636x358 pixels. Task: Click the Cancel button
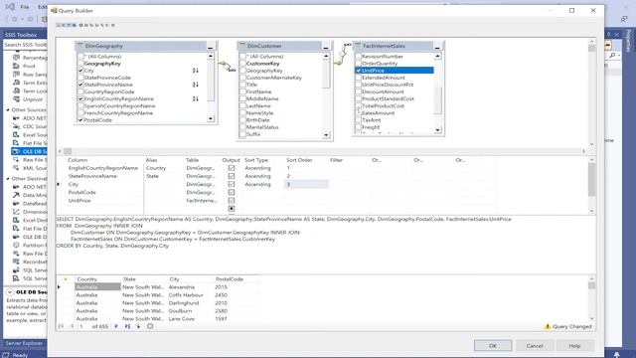click(x=535, y=346)
